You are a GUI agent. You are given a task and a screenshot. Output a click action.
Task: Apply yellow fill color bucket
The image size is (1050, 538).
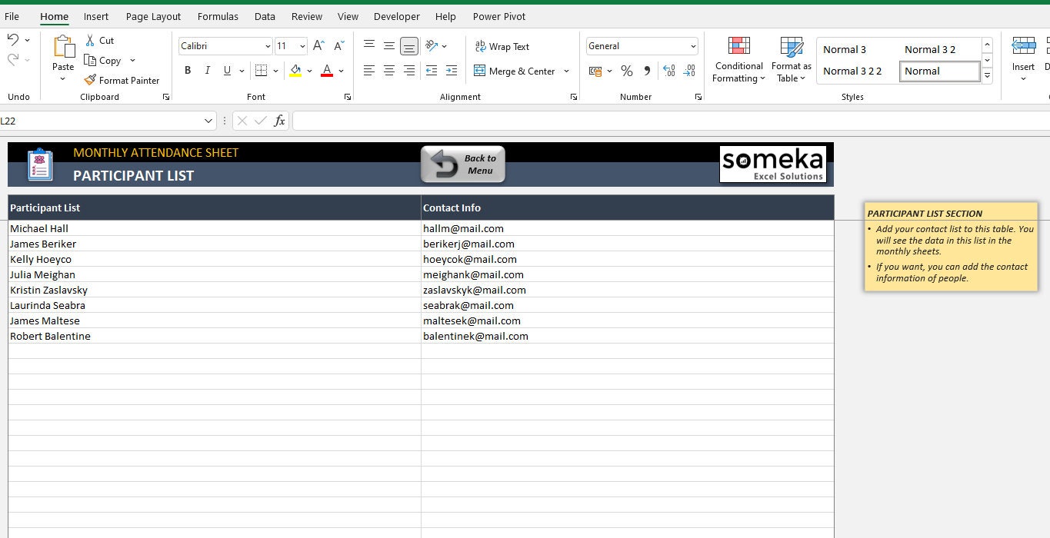295,71
